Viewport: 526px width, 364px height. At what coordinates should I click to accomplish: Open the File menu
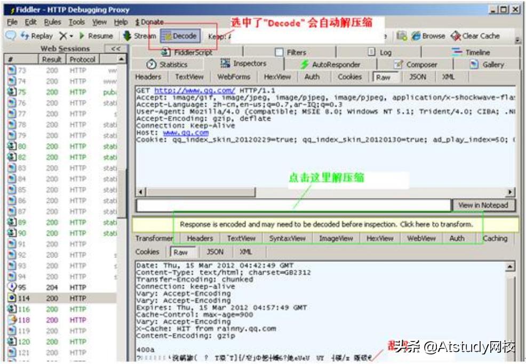click(x=12, y=22)
